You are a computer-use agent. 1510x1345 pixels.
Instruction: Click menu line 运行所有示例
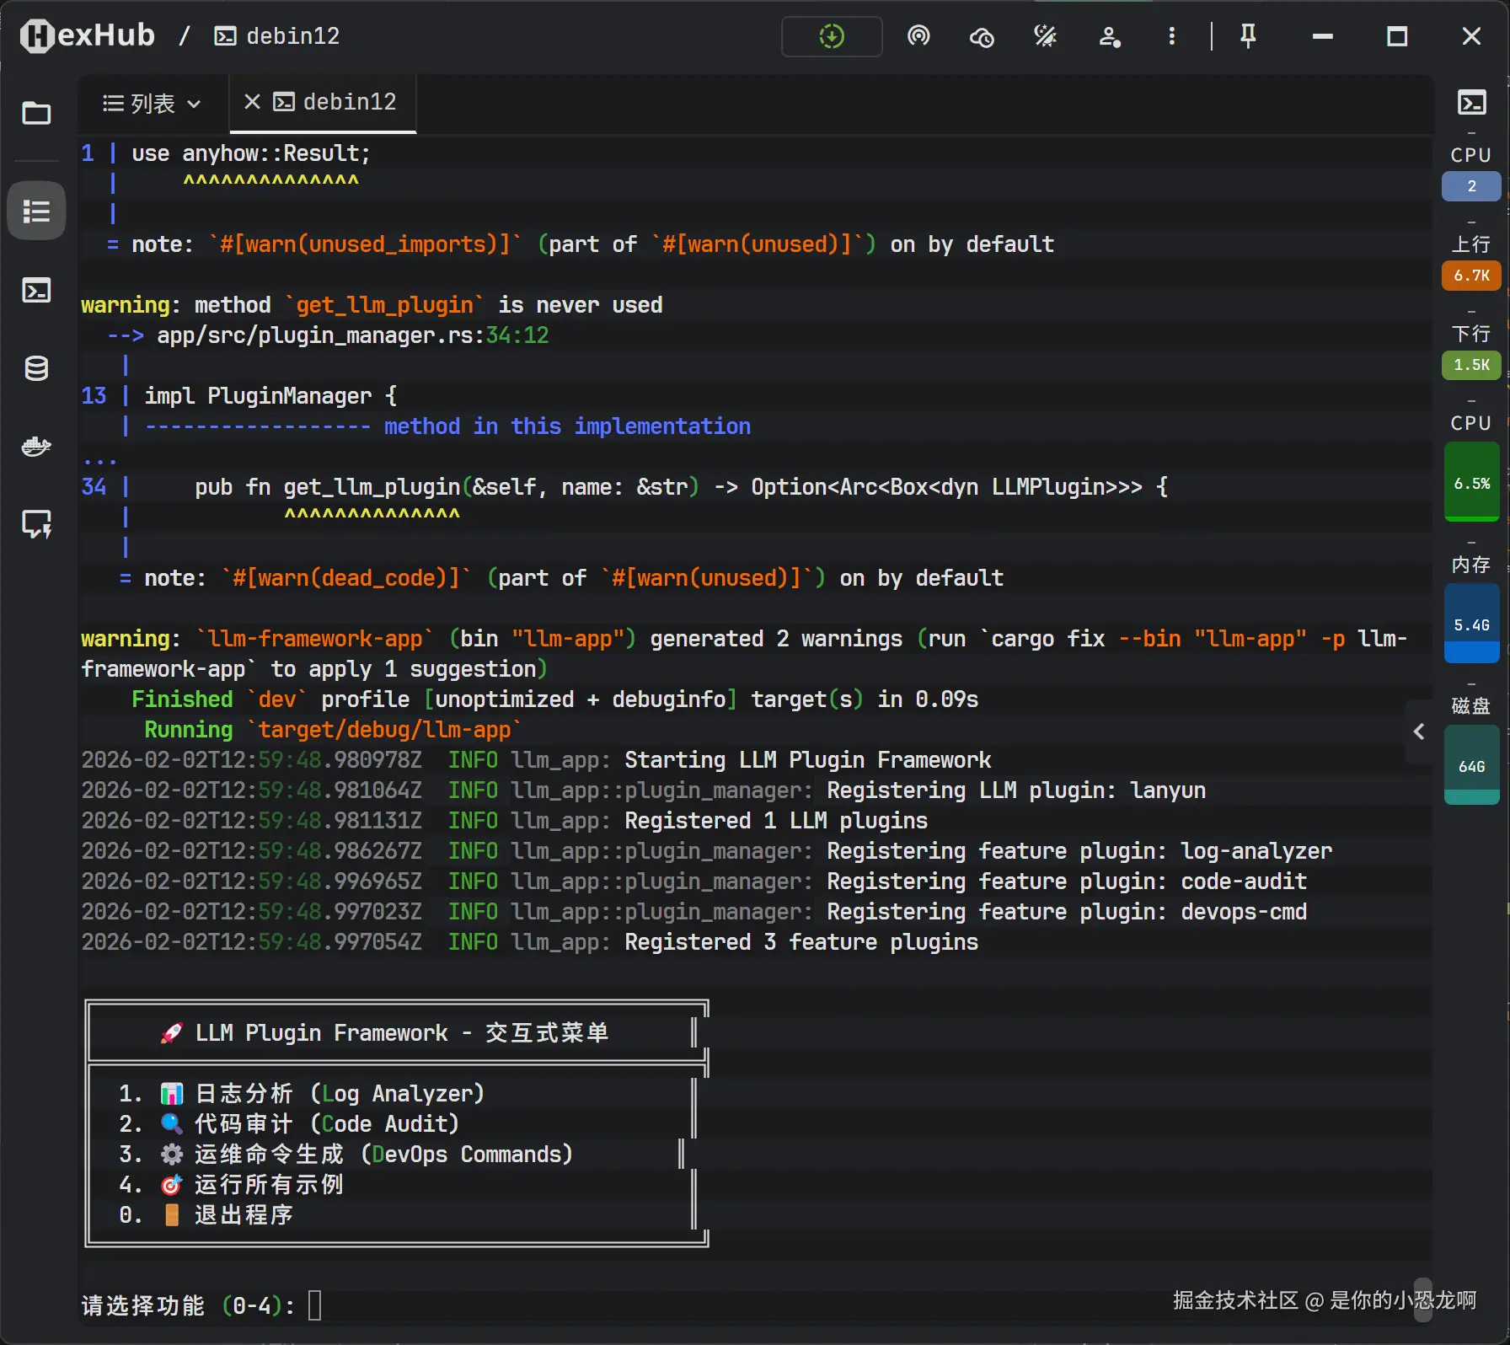[231, 1184]
